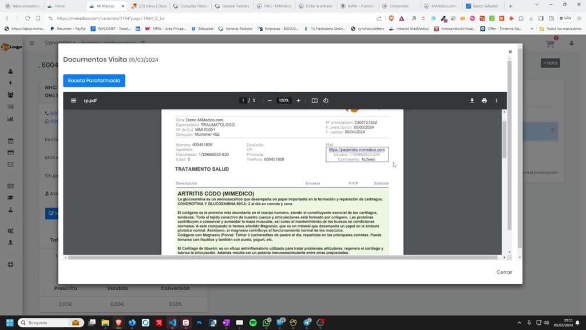Open the lifebuoy help sidebar icon

[x=10, y=265]
